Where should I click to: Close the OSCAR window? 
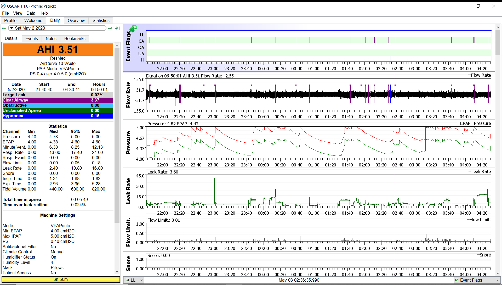(x=493, y=6)
